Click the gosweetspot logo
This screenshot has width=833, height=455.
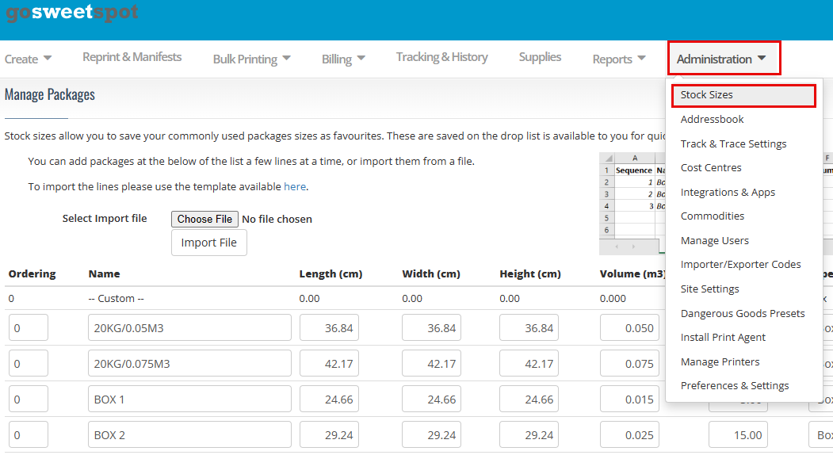pyautogui.click(x=72, y=13)
